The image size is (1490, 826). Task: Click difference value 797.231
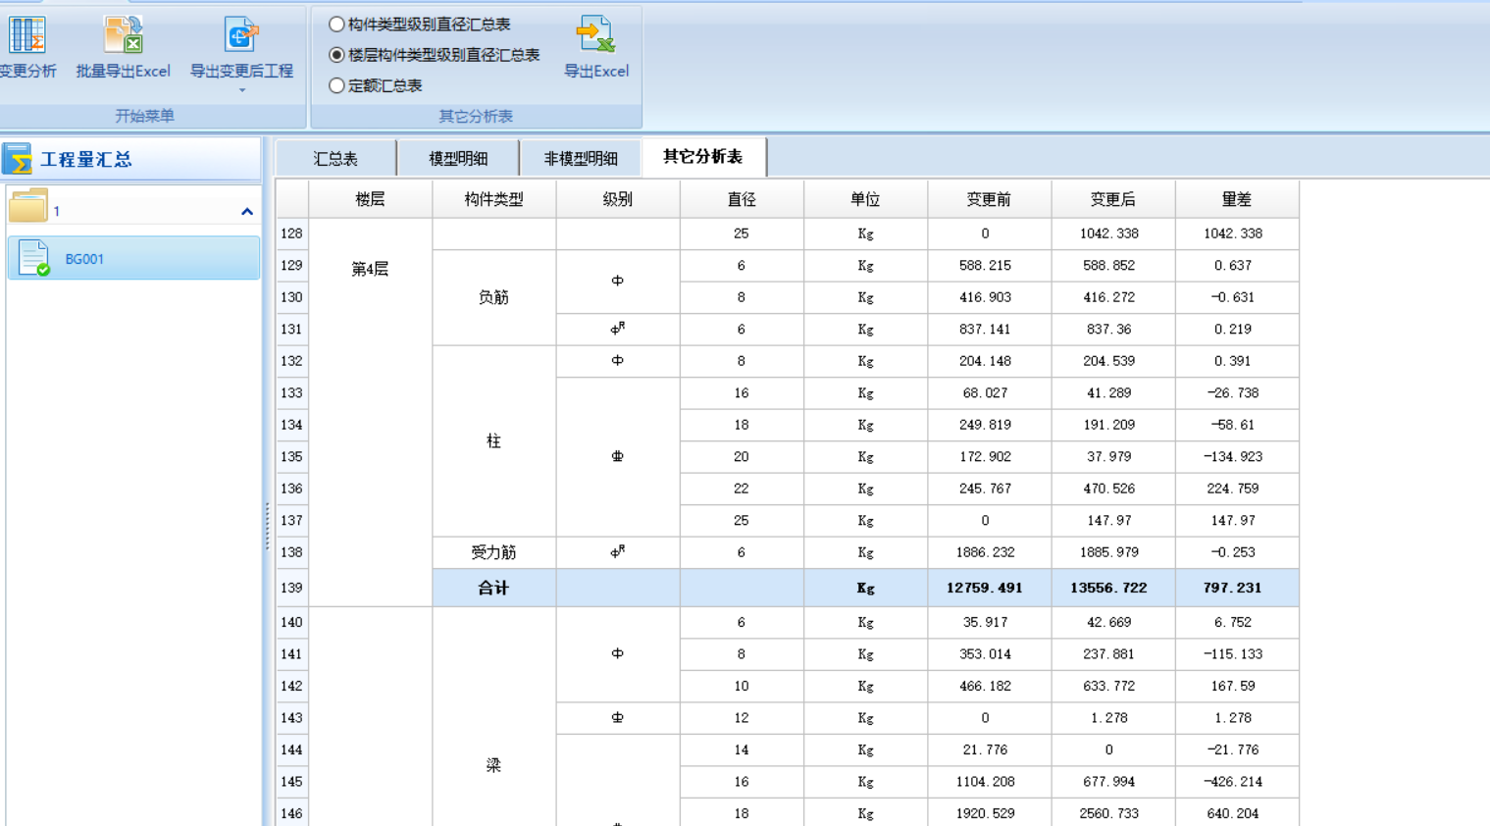point(1233,588)
